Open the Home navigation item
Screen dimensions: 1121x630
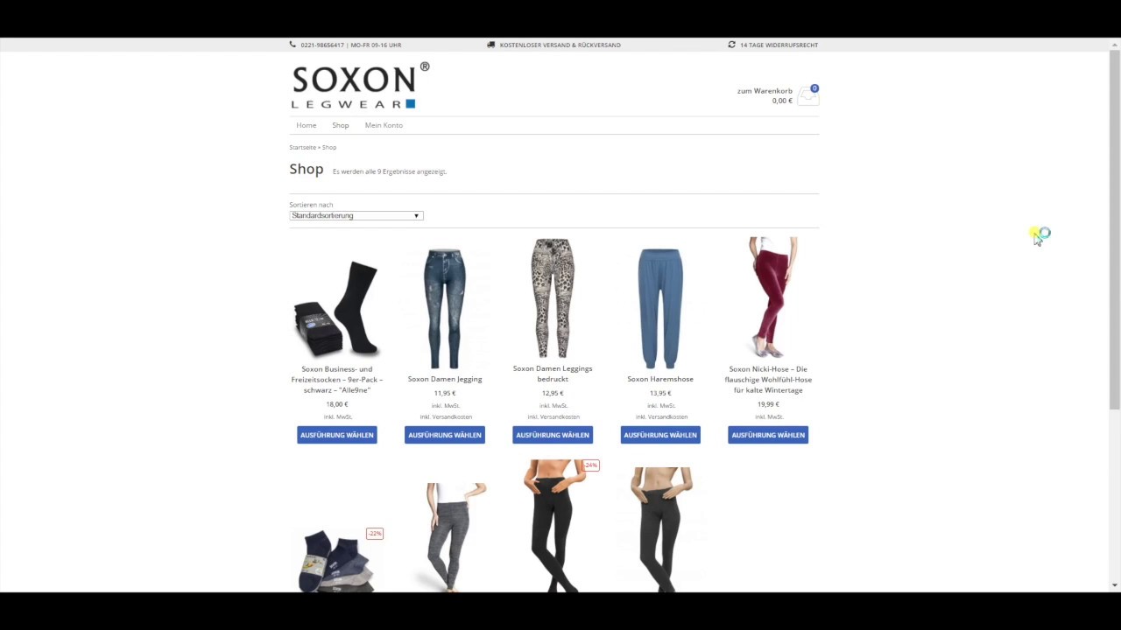(x=307, y=125)
